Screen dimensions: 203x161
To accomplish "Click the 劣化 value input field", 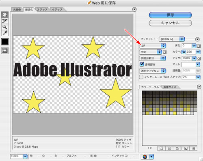I will [187, 46].
